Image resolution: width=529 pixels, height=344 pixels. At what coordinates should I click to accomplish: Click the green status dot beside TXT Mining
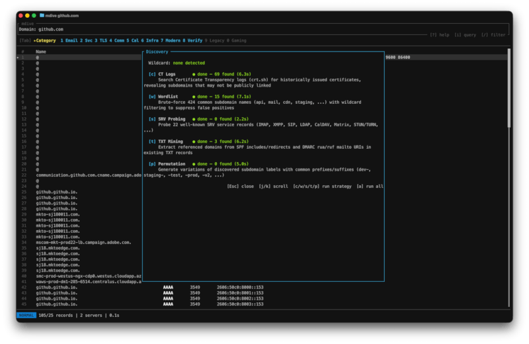[194, 142]
